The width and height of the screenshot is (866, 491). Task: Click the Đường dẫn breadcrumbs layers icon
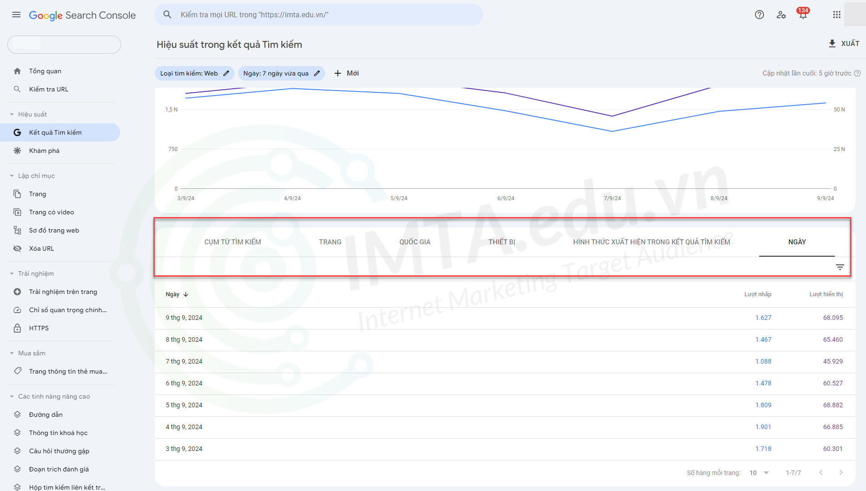(x=17, y=415)
